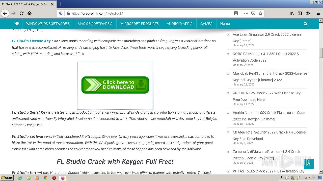Bookmark this page with the star icon
The height and width of the screenshot is (181, 323).
pyautogui.click(x=260, y=13)
